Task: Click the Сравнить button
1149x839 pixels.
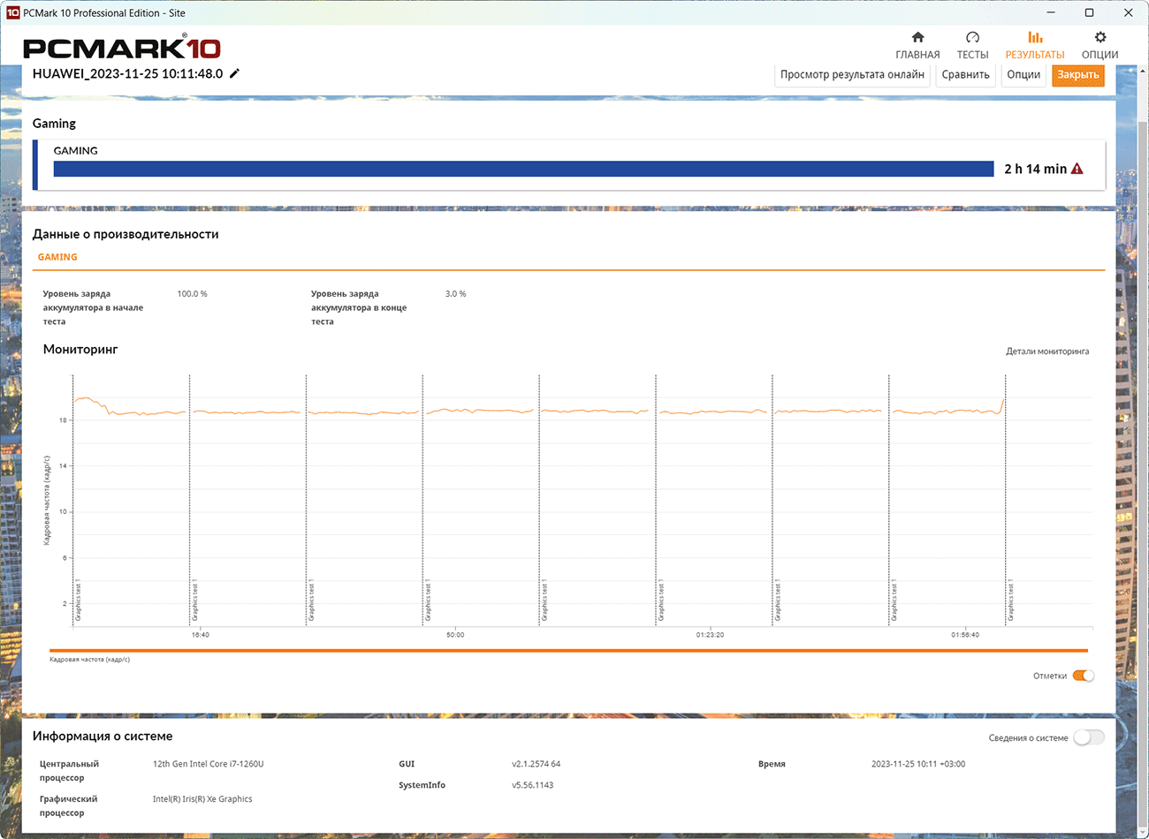Action: pyautogui.click(x=965, y=75)
